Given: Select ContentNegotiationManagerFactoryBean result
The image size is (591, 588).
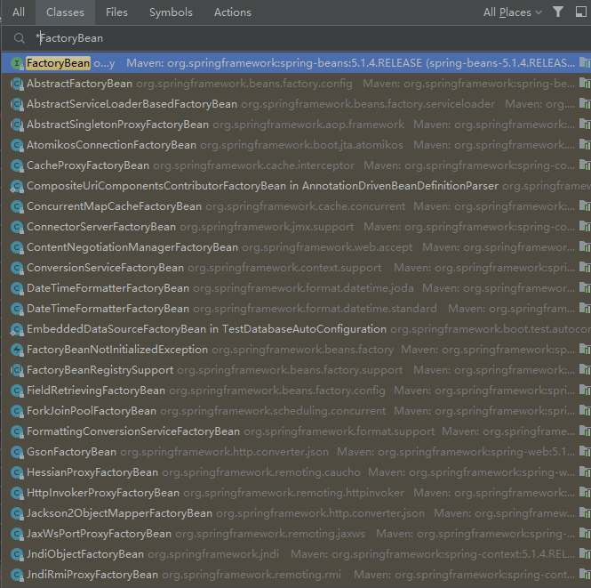Looking at the screenshot, I should click(x=296, y=247).
